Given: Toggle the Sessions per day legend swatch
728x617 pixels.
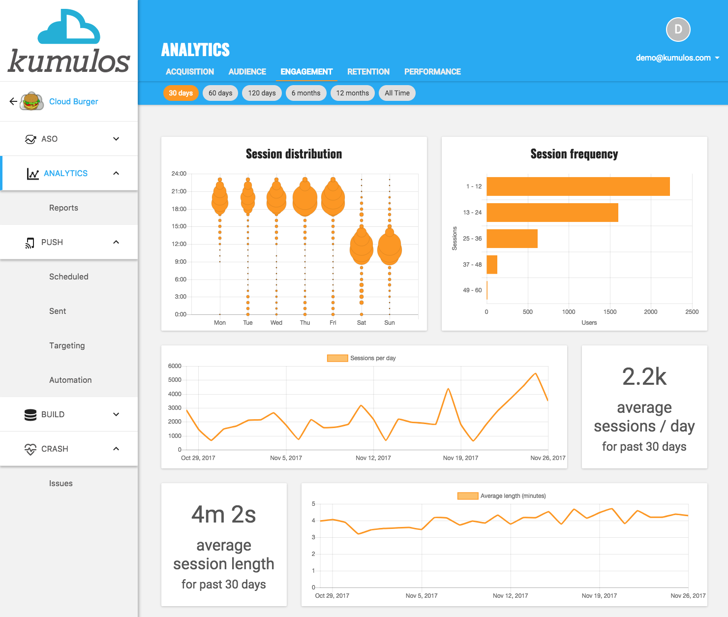Looking at the screenshot, I should click(337, 358).
